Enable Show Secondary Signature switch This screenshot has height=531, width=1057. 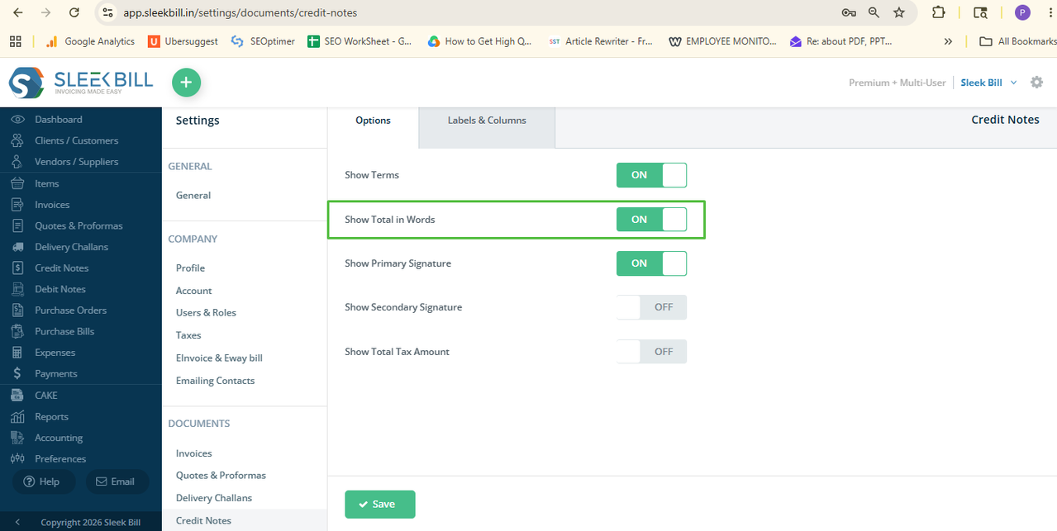click(x=651, y=307)
